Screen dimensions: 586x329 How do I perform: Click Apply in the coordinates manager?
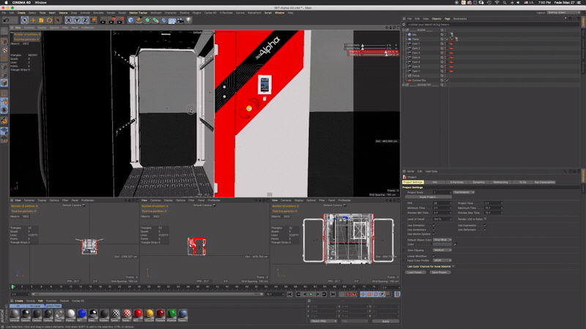click(386, 321)
